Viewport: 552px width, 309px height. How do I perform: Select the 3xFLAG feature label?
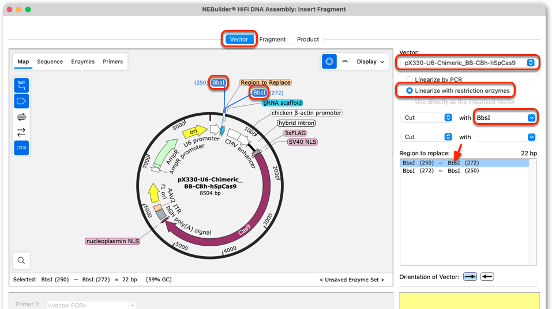tap(295, 133)
